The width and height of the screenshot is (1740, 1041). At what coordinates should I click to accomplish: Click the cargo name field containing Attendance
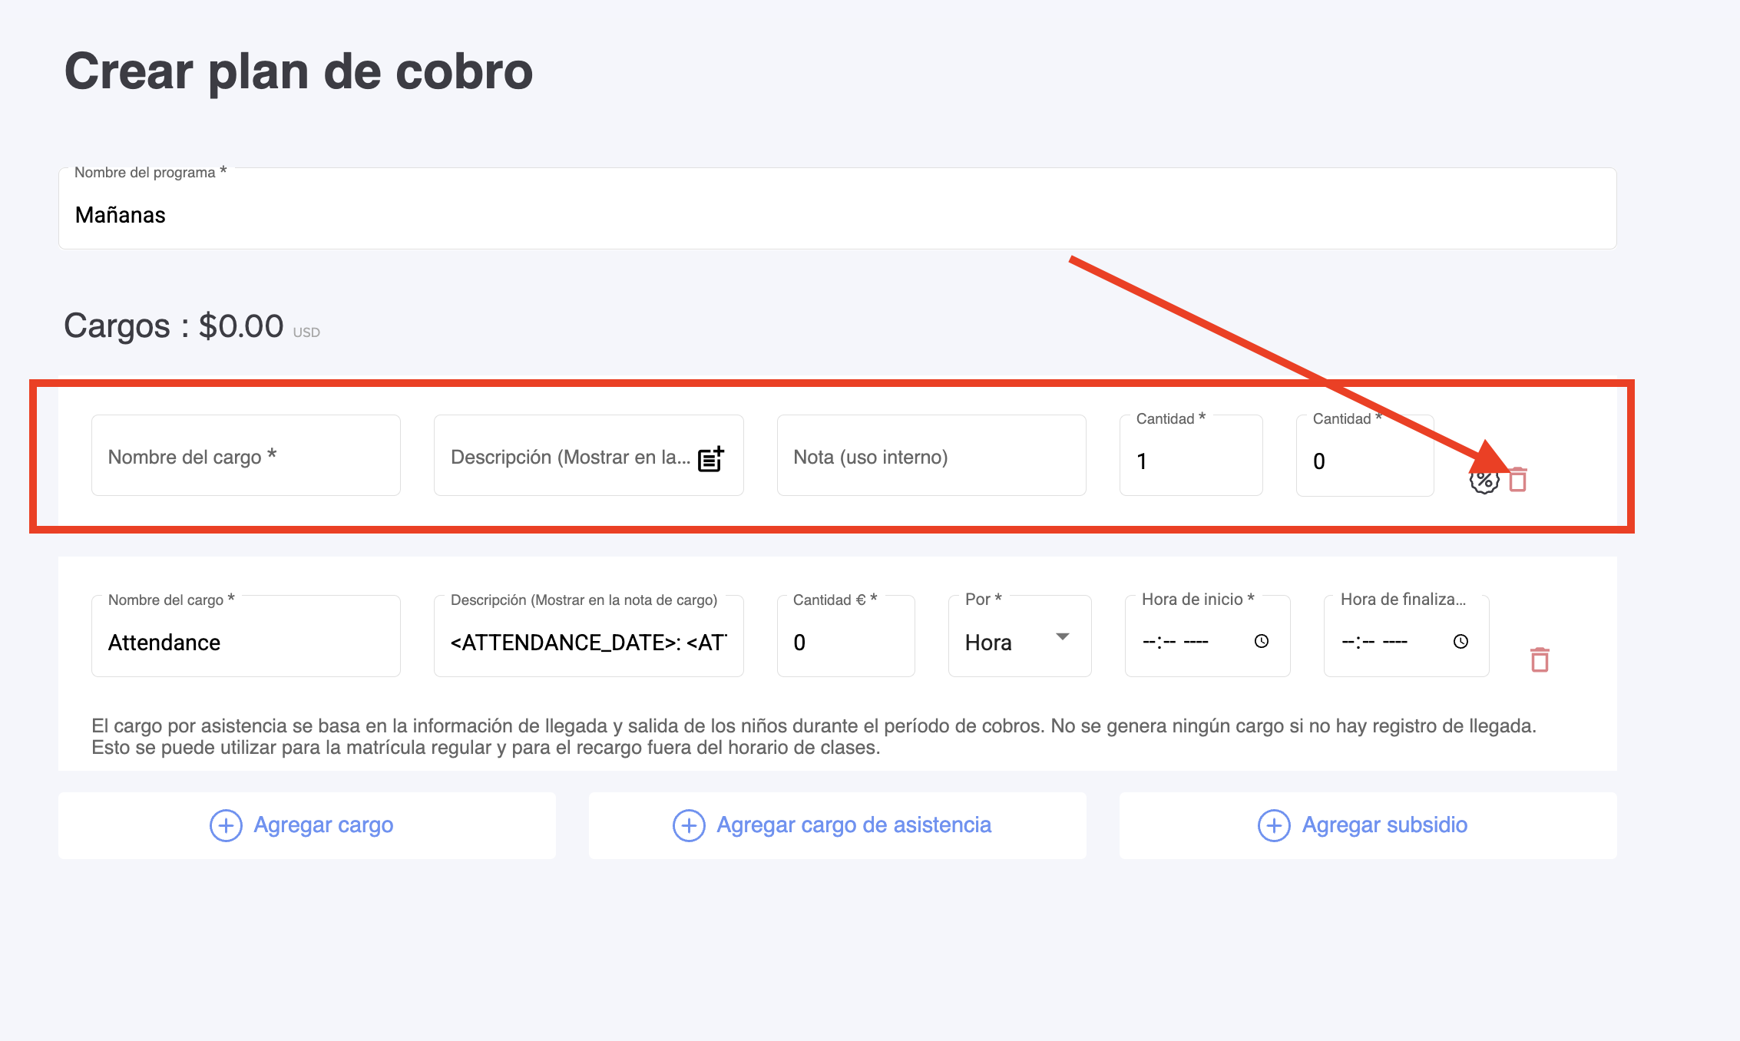click(x=246, y=642)
